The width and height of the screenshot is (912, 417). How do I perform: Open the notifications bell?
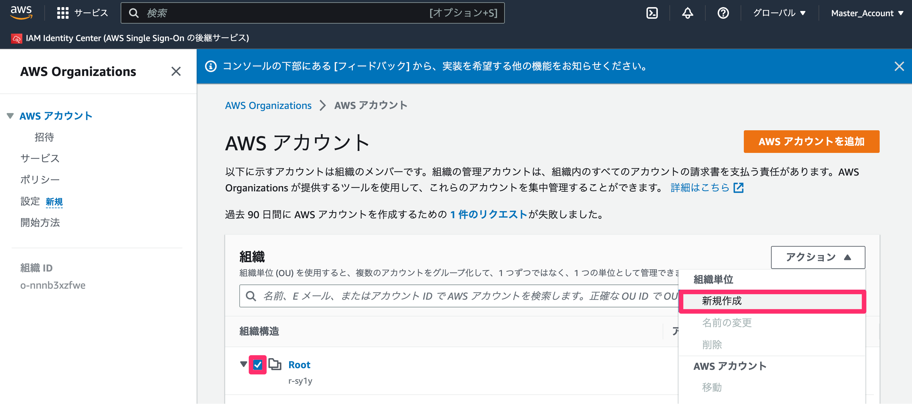pos(687,13)
